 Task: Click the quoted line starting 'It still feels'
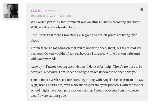click(84, 35)
